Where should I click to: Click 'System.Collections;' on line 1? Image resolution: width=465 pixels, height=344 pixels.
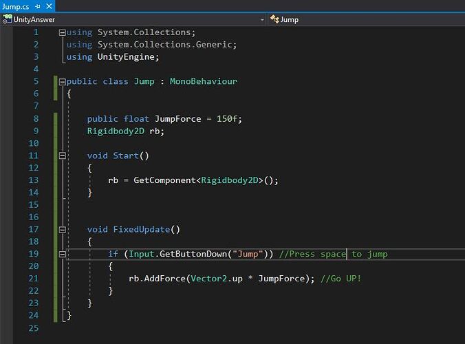click(147, 32)
